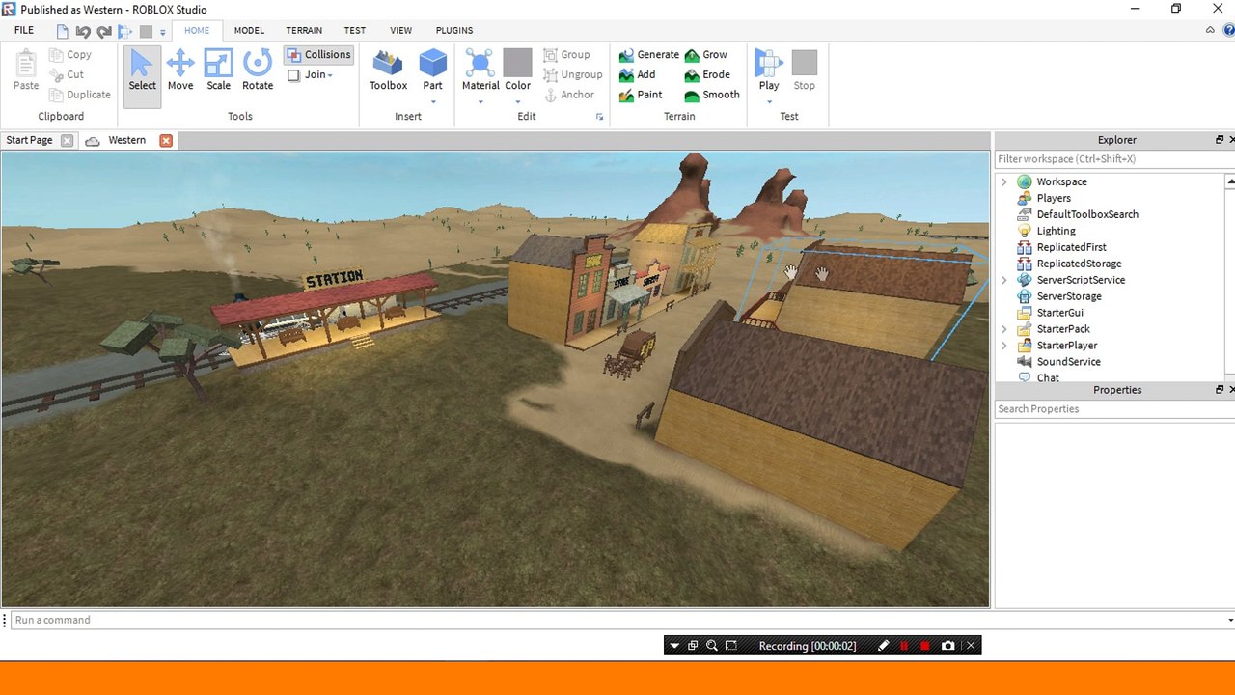Click Generate terrain
The image size is (1235, 695).
(649, 55)
